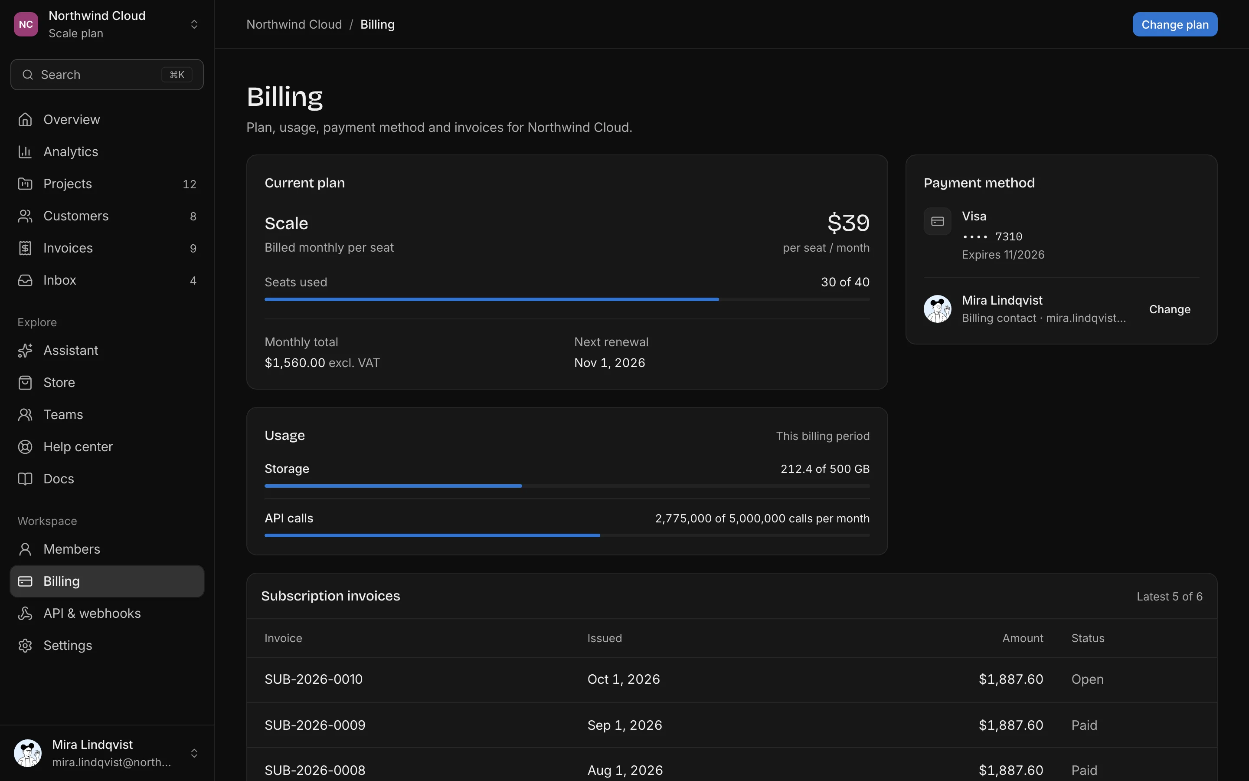Screen dimensions: 1249x781
Task: Click the Settings gear icon
Action: [25, 645]
